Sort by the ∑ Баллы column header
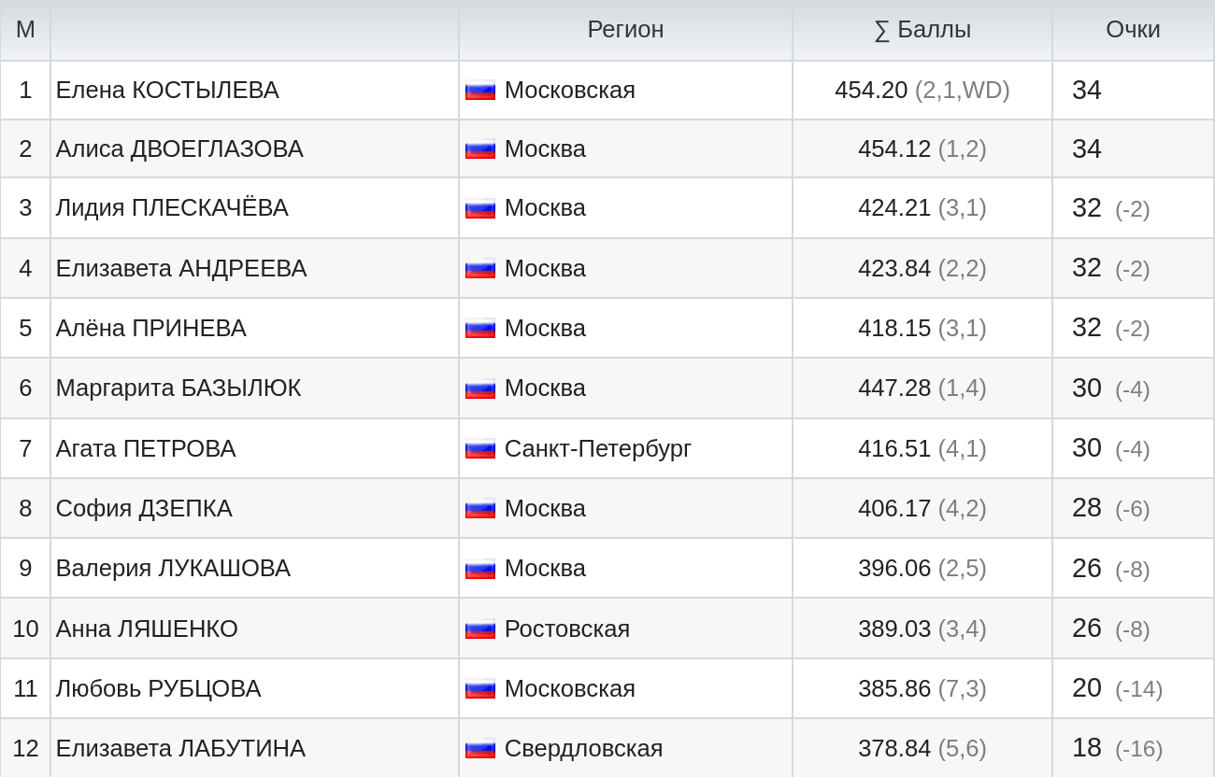This screenshot has height=777, width=1215. pos(922,30)
